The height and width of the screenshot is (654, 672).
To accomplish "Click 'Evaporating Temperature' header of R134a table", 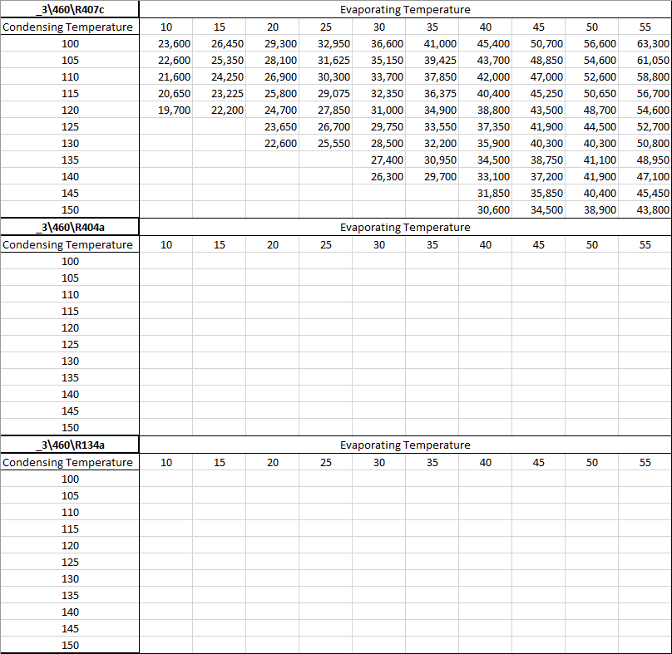I will 405,445.
